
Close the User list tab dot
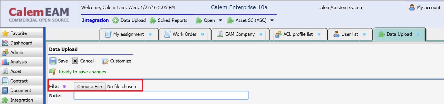[364, 34]
